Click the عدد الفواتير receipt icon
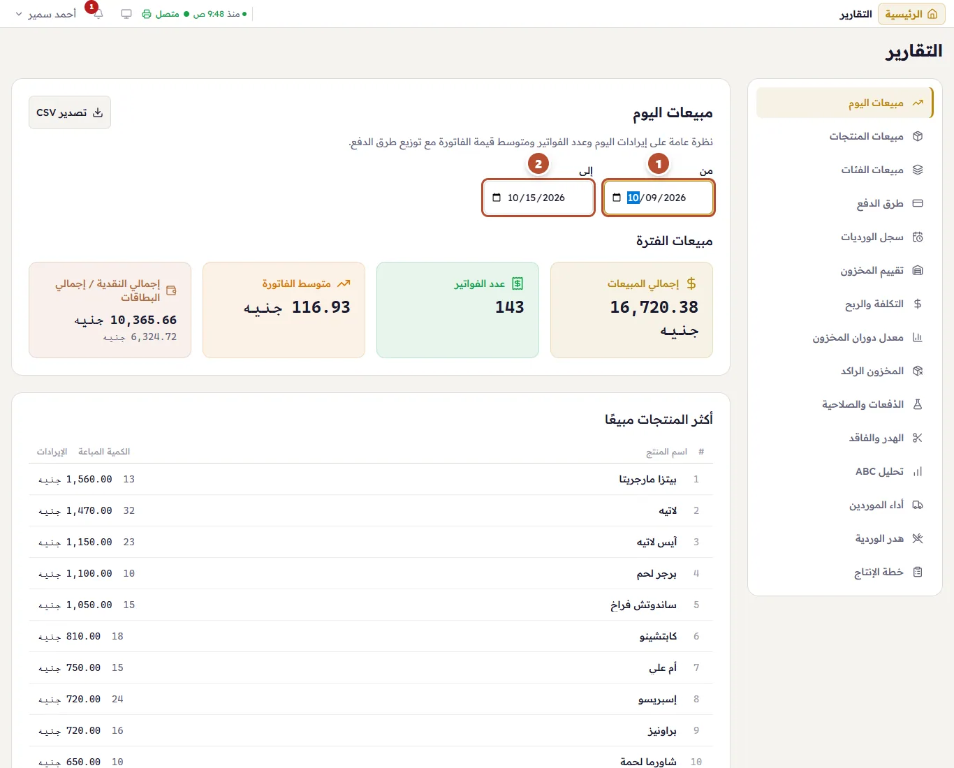The image size is (954, 768). click(518, 283)
